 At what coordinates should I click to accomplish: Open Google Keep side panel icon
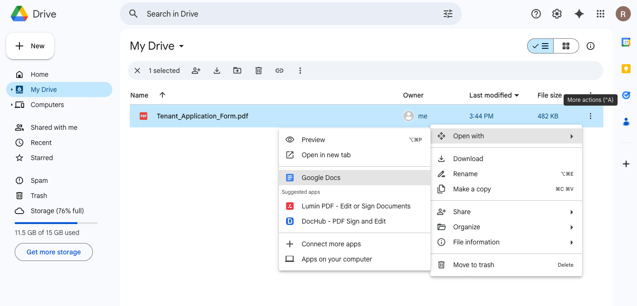(626, 69)
